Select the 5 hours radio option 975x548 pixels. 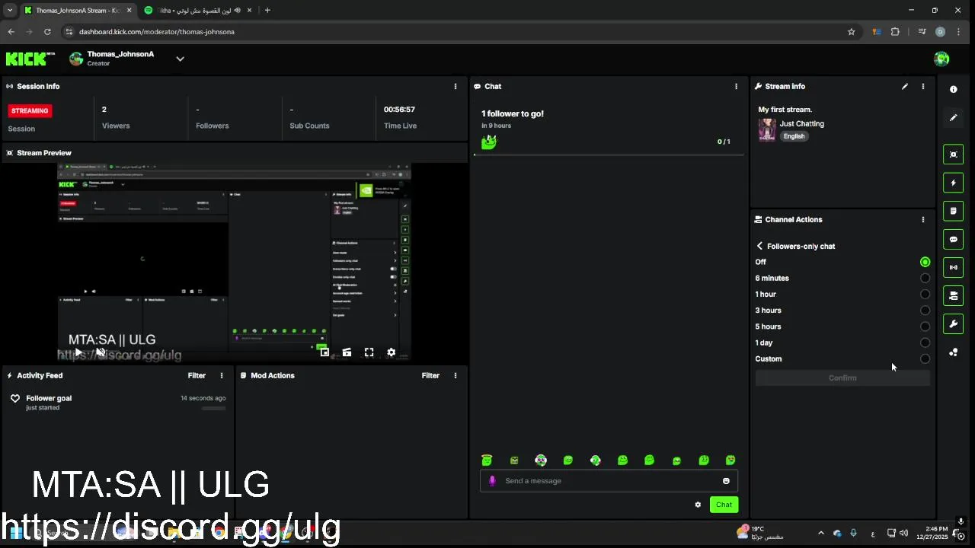925,327
